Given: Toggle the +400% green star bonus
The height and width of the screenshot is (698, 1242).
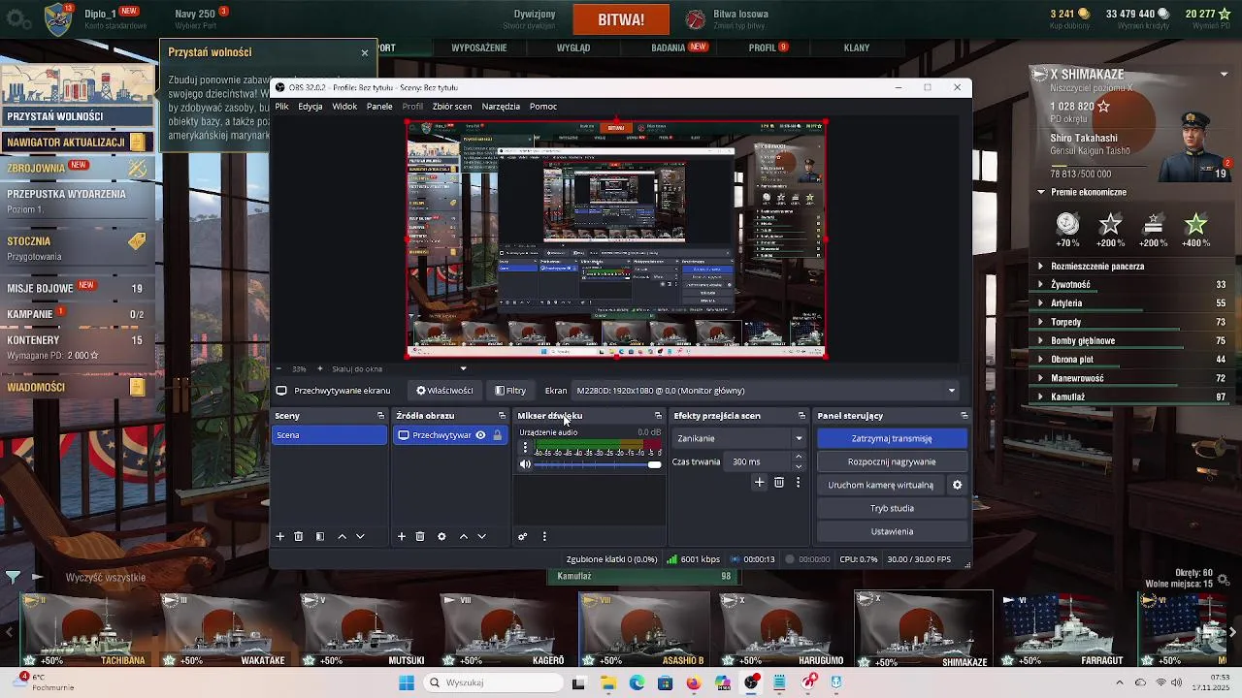Looking at the screenshot, I should pos(1195,229).
